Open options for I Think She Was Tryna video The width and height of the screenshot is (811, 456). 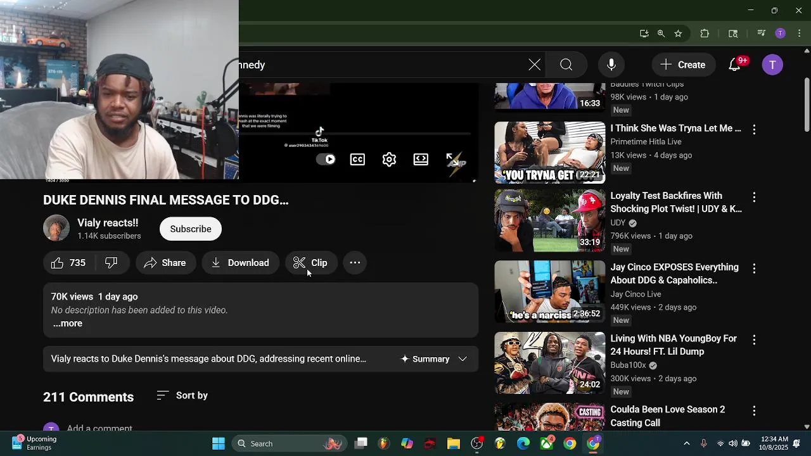754,129
